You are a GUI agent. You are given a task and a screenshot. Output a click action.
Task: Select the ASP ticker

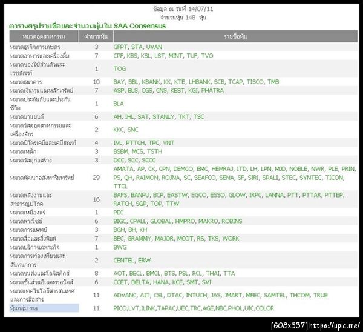(x=119, y=91)
